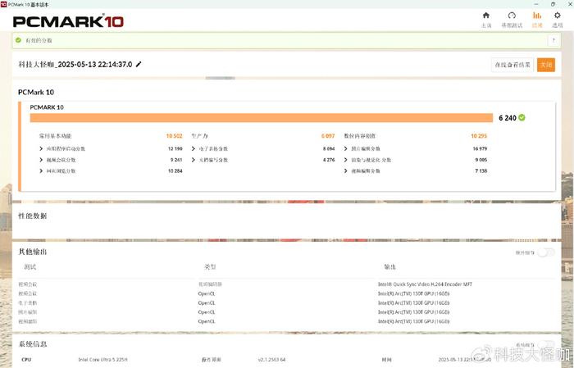Click the 其他输出 section heading

point(33,252)
